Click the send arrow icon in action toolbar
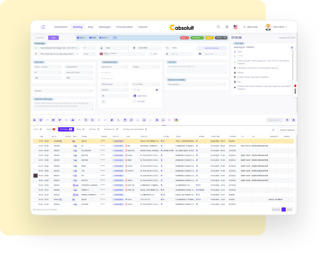 [60, 120]
